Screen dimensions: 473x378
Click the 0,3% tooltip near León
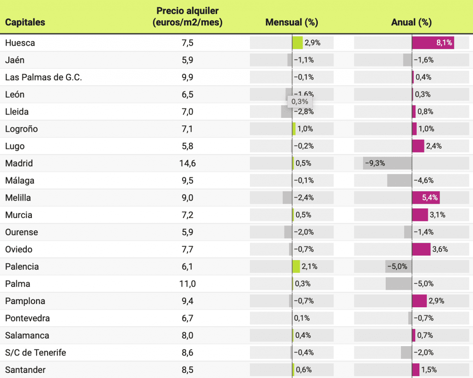pyautogui.click(x=299, y=102)
